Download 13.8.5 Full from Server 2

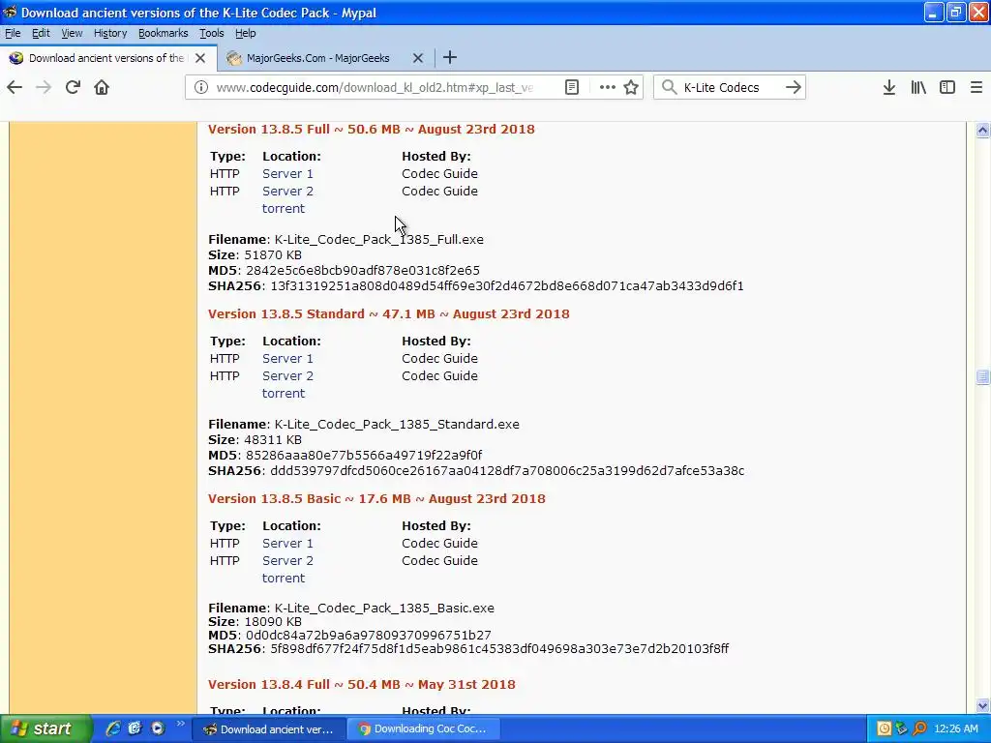pyautogui.click(x=287, y=191)
